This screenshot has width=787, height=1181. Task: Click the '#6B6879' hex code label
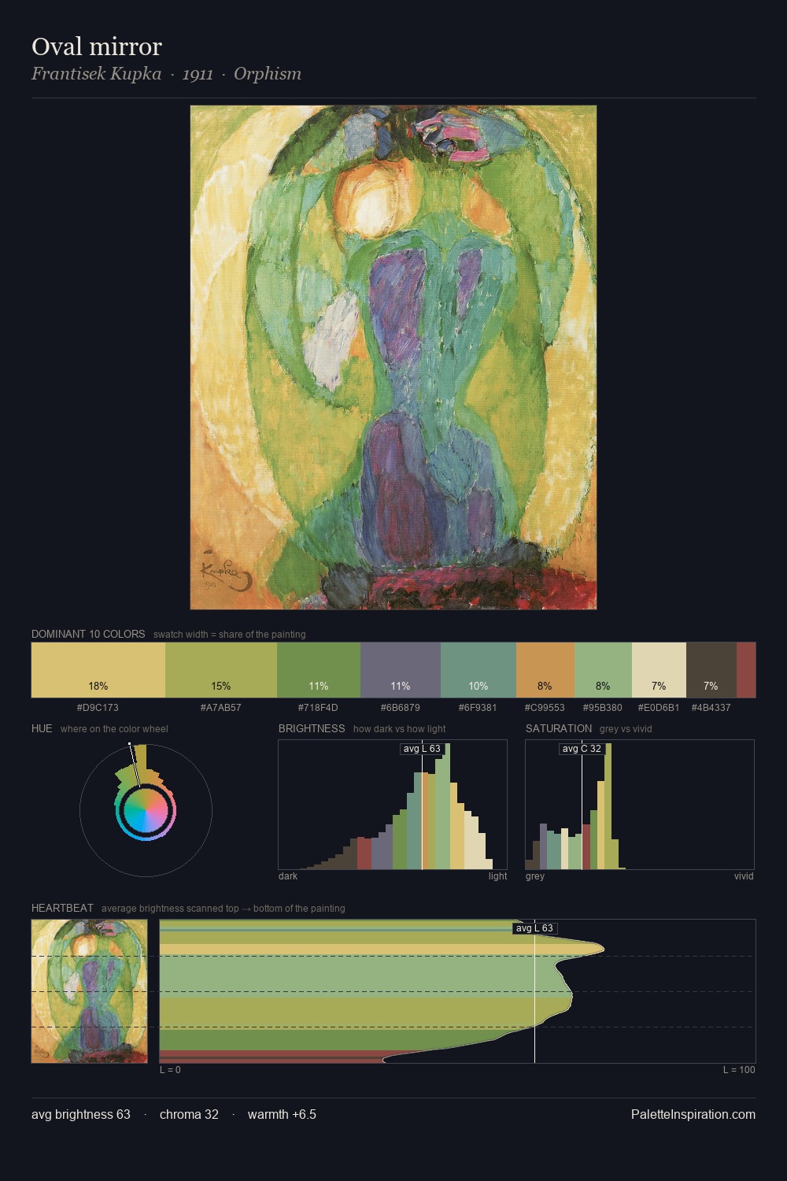401,708
